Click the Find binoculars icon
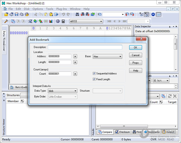Screen dimensions: 181x143 [77, 14]
